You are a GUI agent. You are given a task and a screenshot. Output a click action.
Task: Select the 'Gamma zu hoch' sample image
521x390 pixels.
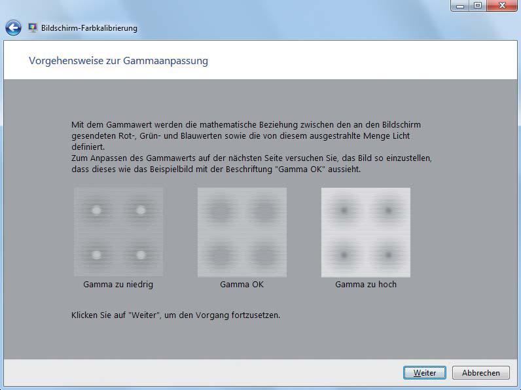click(366, 232)
